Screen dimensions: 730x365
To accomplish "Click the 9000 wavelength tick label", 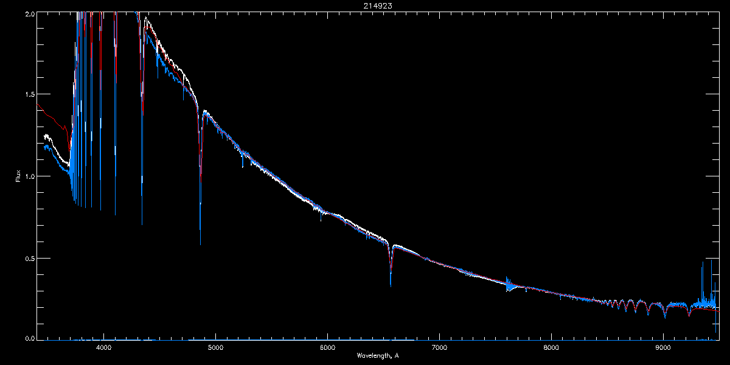I will 663,348.
